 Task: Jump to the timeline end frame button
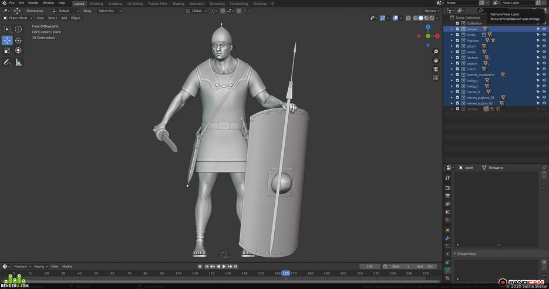[236, 267]
